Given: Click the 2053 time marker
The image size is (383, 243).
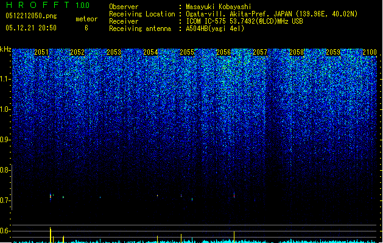Looking at the screenshot, I should 114,52.
